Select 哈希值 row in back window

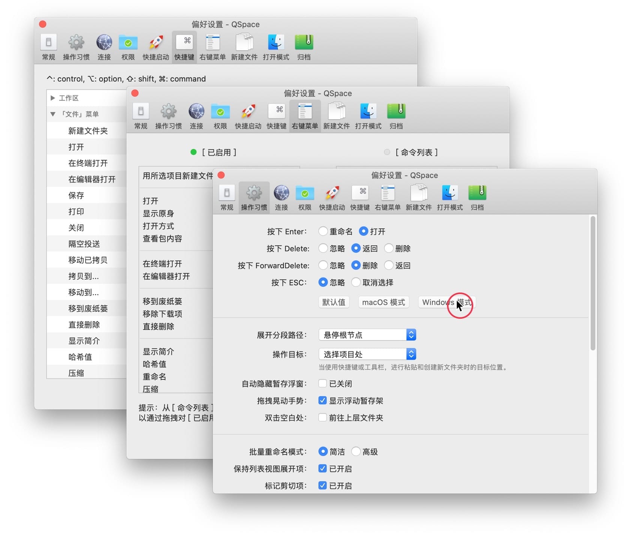[87, 357]
